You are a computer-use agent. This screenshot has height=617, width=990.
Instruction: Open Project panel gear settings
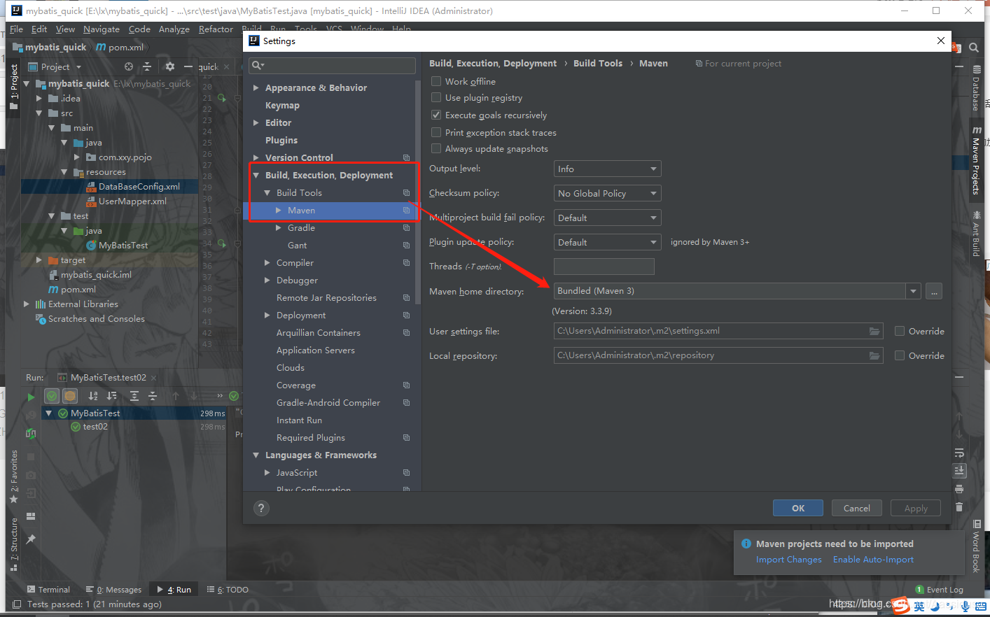click(x=170, y=66)
